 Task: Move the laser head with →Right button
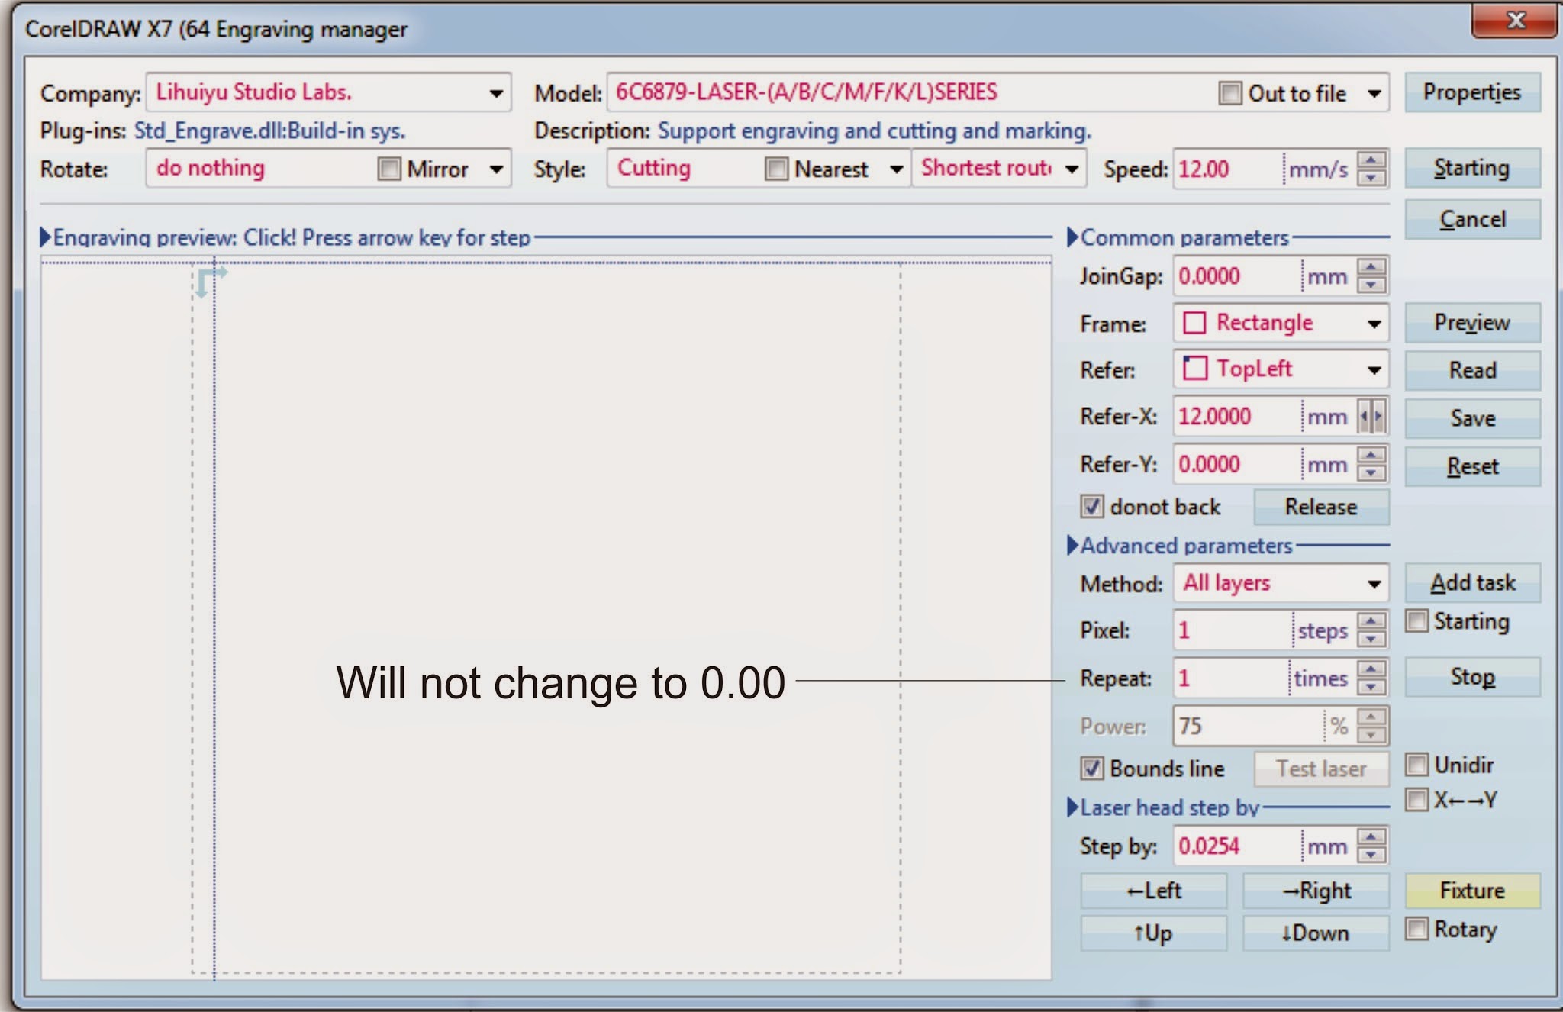(1316, 891)
